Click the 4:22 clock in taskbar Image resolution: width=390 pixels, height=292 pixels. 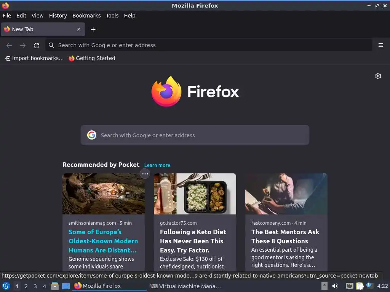[382, 286]
